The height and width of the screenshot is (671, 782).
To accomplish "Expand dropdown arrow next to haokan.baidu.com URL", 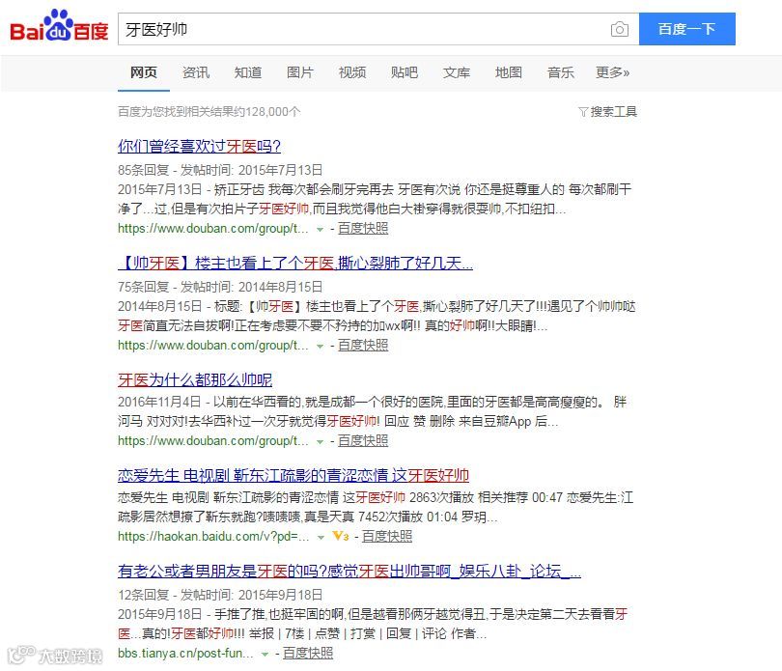I will tap(321, 538).
